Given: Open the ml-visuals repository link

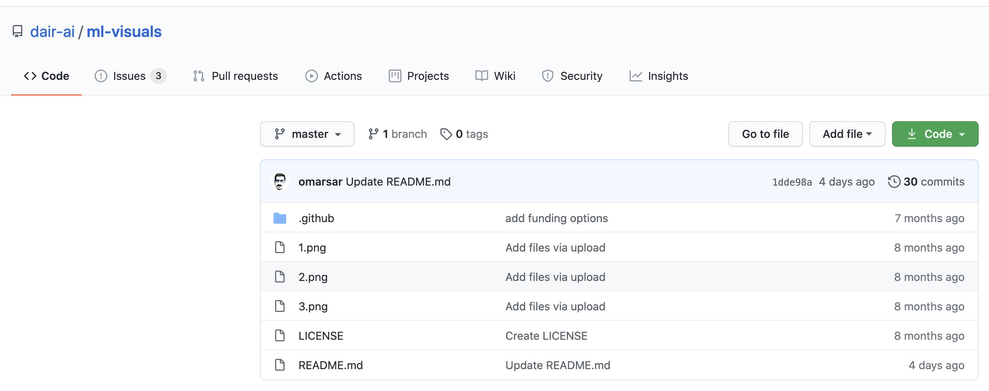Looking at the screenshot, I should coord(124,32).
